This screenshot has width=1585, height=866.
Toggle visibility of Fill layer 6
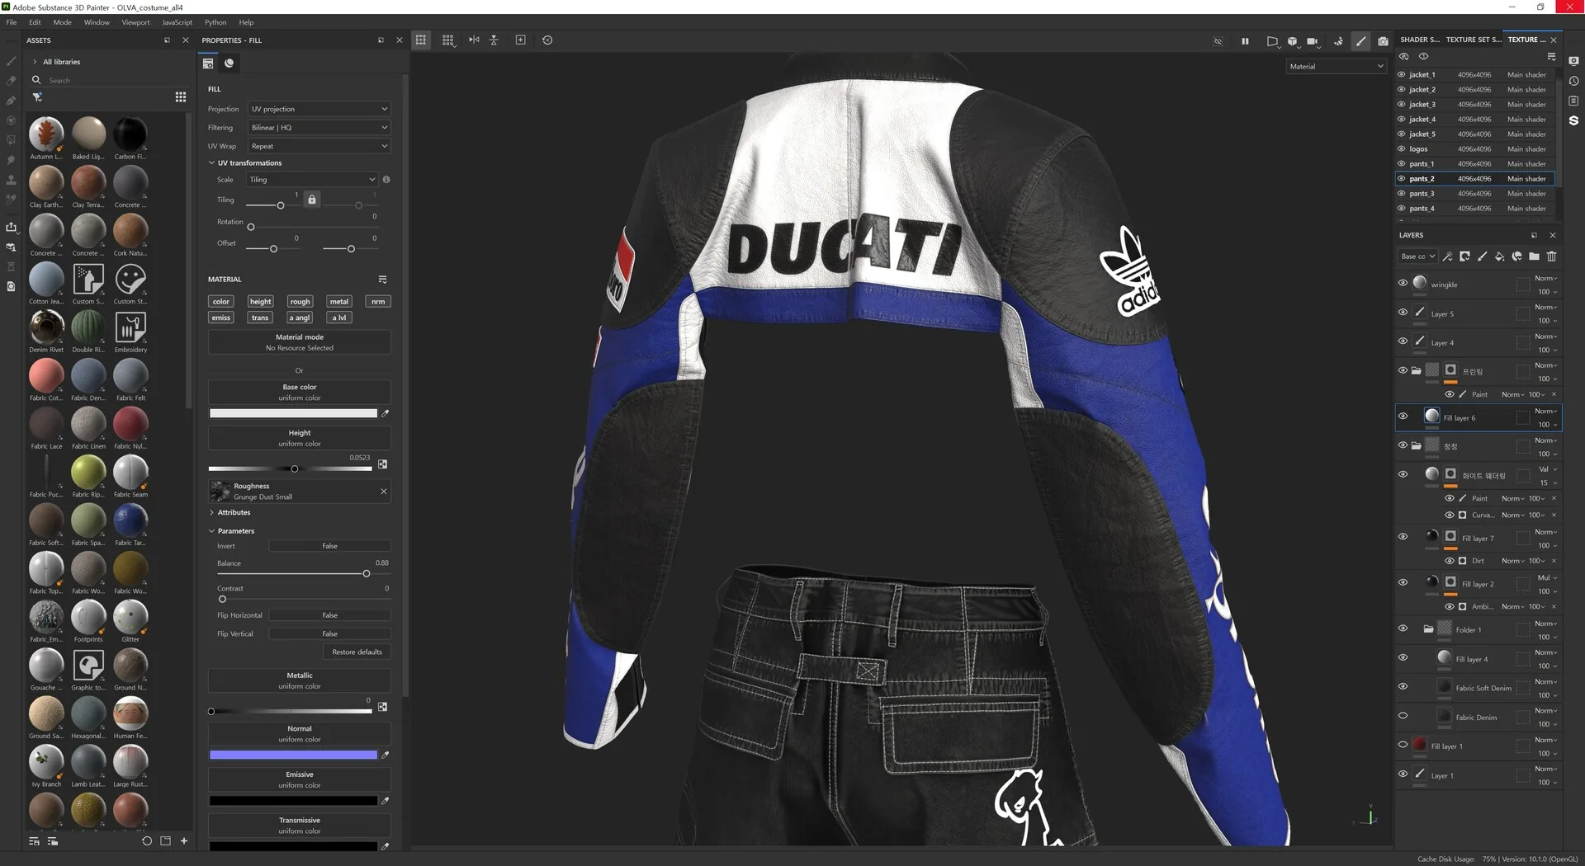(1403, 416)
